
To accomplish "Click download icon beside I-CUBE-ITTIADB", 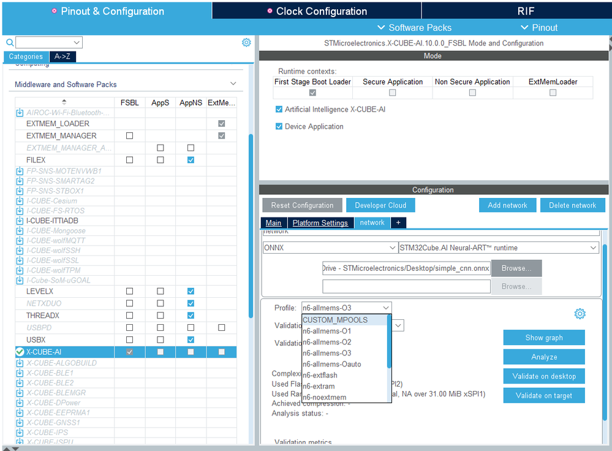I will click(20, 221).
